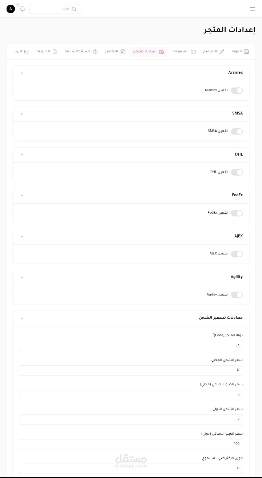
Task: Turn on the FedEx toggle
Action: (237, 213)
